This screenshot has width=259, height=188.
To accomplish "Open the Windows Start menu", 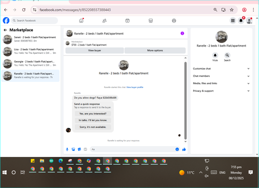I will [x=5, y=172].
